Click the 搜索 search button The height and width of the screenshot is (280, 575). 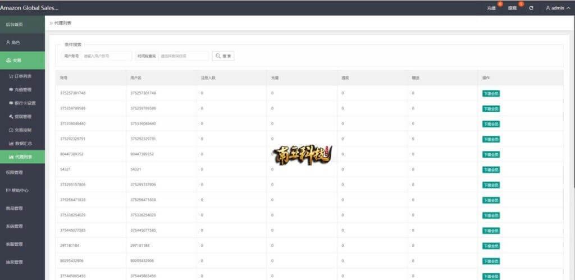(x=223, y=56)
